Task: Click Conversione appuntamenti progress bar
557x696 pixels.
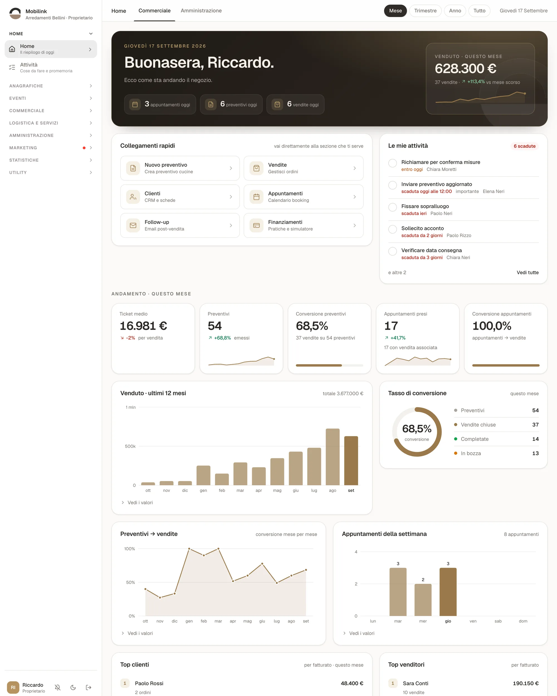Action: coord(506,366)
